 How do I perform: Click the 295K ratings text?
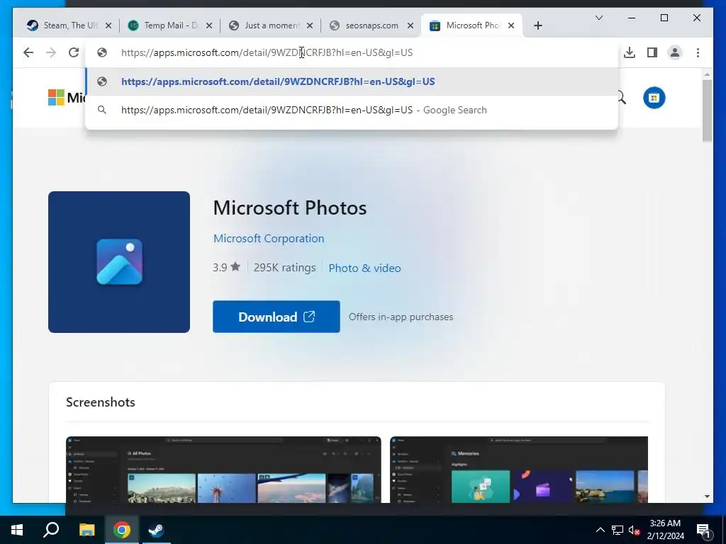[285, 268]
